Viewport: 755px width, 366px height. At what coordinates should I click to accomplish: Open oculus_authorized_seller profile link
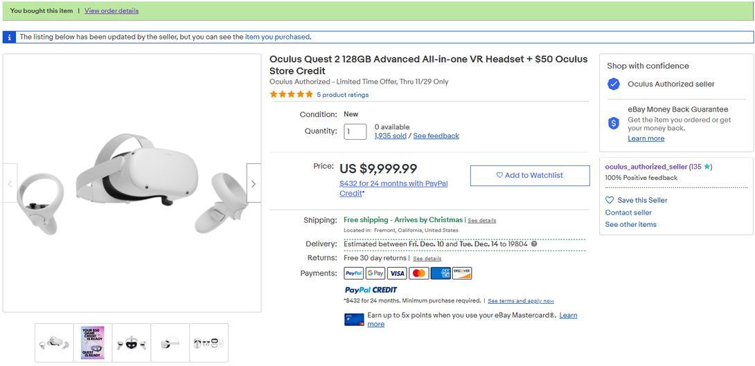[x=646, y=167]
